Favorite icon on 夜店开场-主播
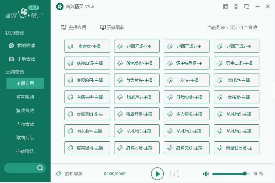 tap(120, 114)
